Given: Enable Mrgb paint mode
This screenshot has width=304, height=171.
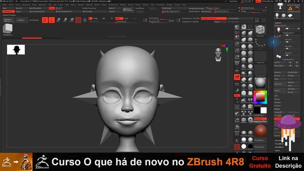Looking at the screenshot, I should pyautogui.click(x=95, y=19).
